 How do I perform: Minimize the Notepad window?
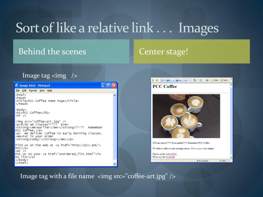[104, 85]
